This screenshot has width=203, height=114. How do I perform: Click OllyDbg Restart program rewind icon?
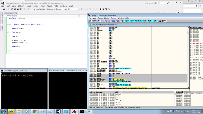coord(92,21)
